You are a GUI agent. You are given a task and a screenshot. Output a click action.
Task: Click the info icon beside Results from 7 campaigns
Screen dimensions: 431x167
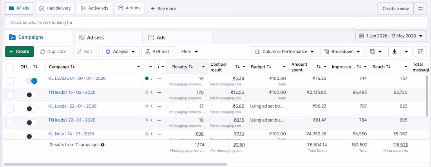(x=103, y=145)
